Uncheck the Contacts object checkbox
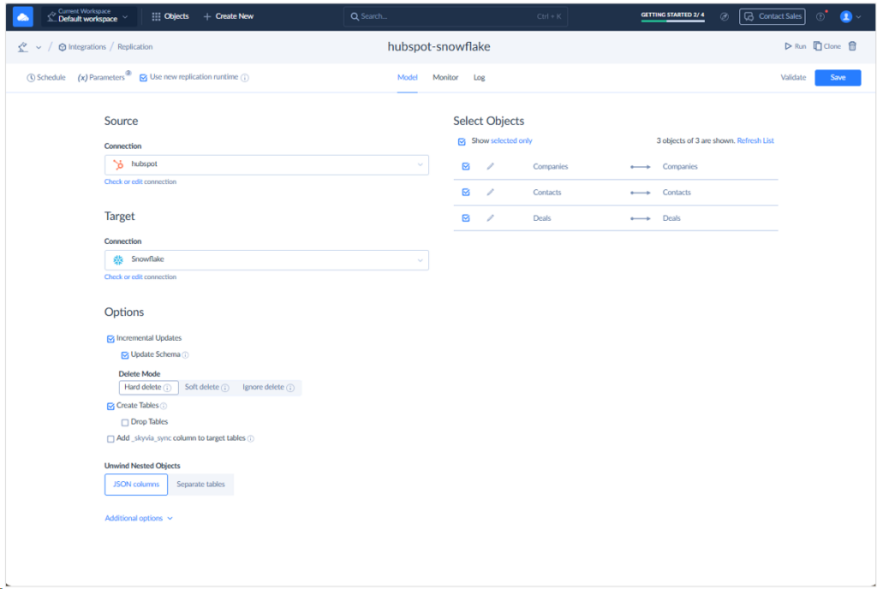This screenshot has width=877, height=589. [465, 193]
